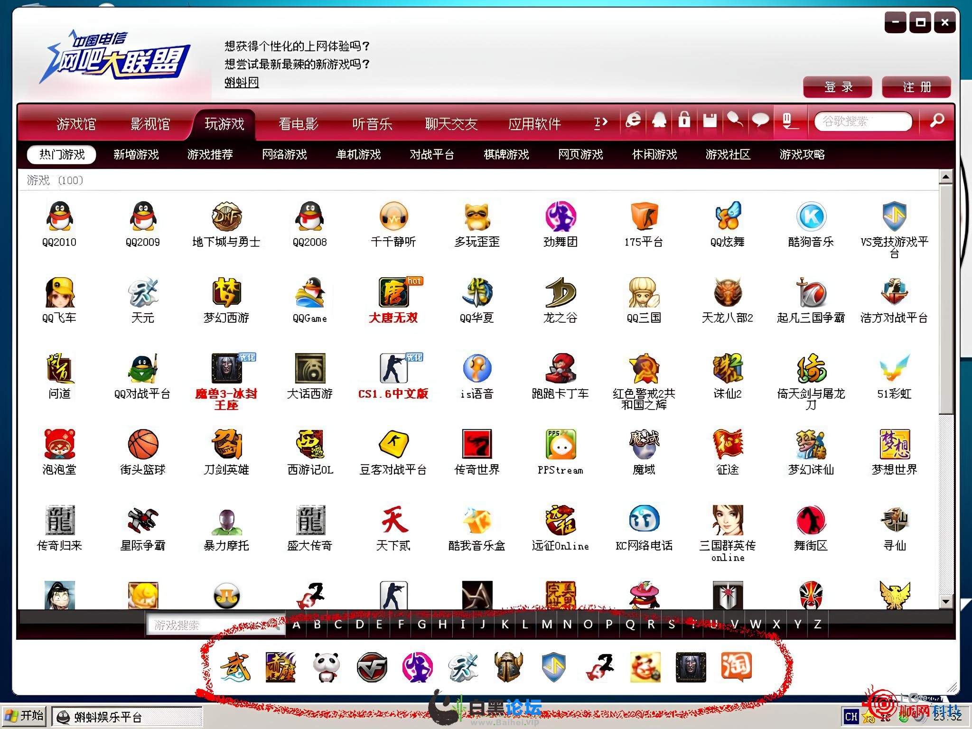The width and height of the screenshot is (972, 729).
Task: Start the PPStream icon
Action: click(x=561, y=444)
